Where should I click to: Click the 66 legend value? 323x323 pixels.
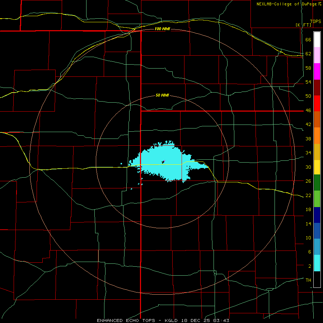tap(308, 39)
